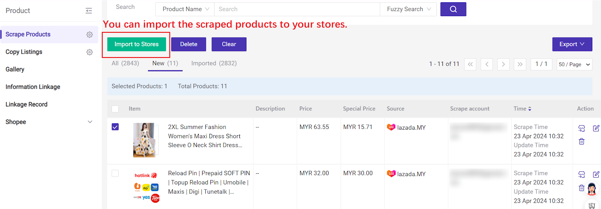601x209 pixels.
Task: Uncheck the maxi dress product checkbox
Action: [x=115, y=127]
